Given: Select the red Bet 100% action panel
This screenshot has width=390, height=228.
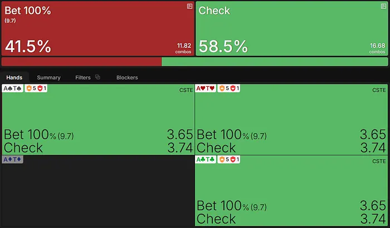Looking at the screenshot, I should pyautogui.click(x=97, y=28).
